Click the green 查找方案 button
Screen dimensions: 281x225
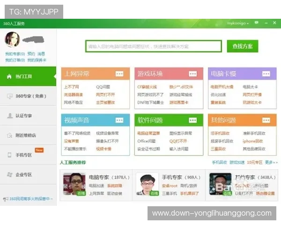click(243, 46)
